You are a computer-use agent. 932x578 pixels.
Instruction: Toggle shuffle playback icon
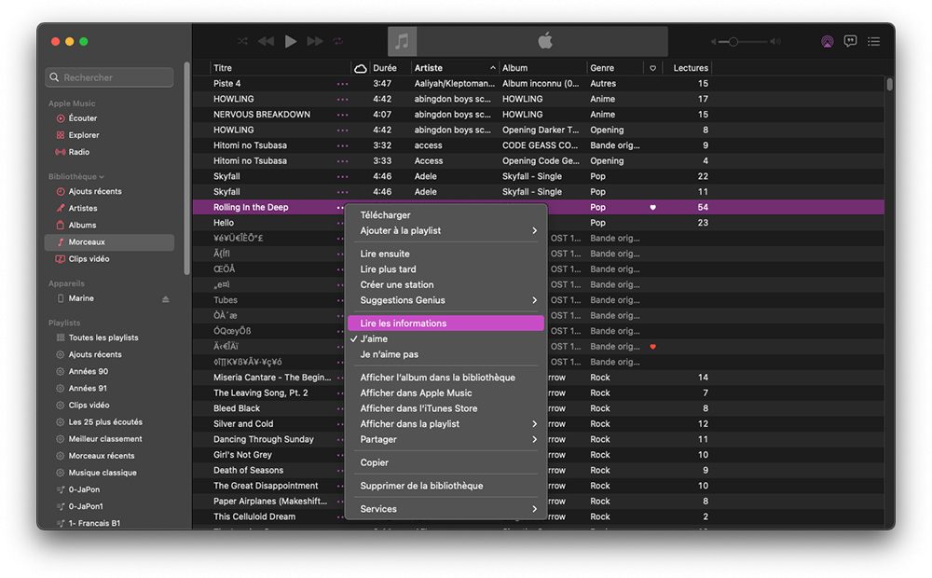[x=243, y=41]
